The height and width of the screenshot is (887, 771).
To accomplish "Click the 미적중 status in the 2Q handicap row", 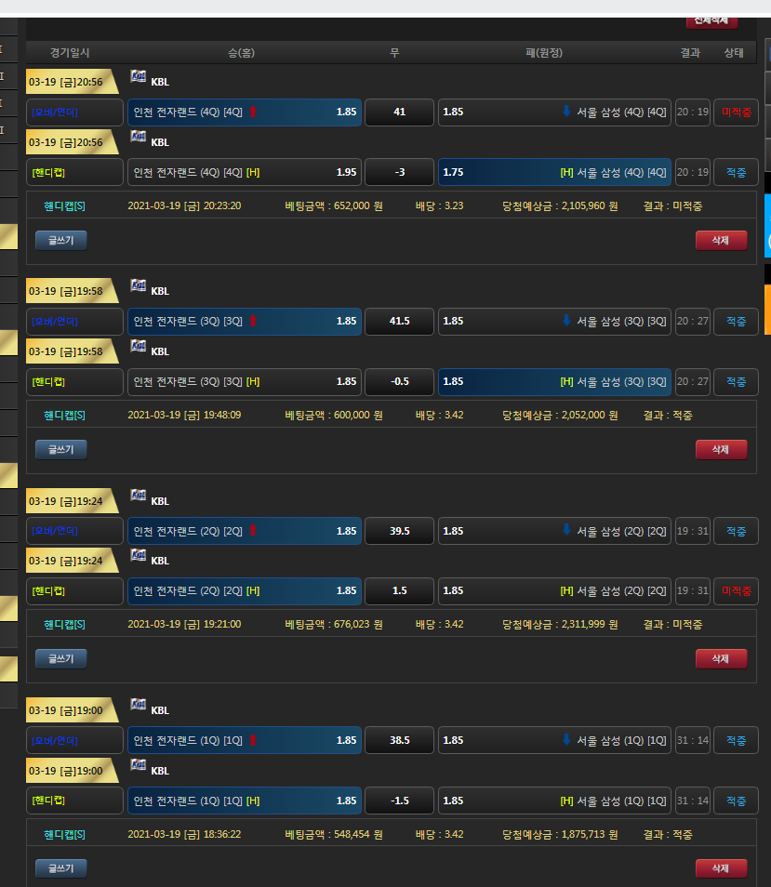I will pyautogui.click(x=736, y=591).
